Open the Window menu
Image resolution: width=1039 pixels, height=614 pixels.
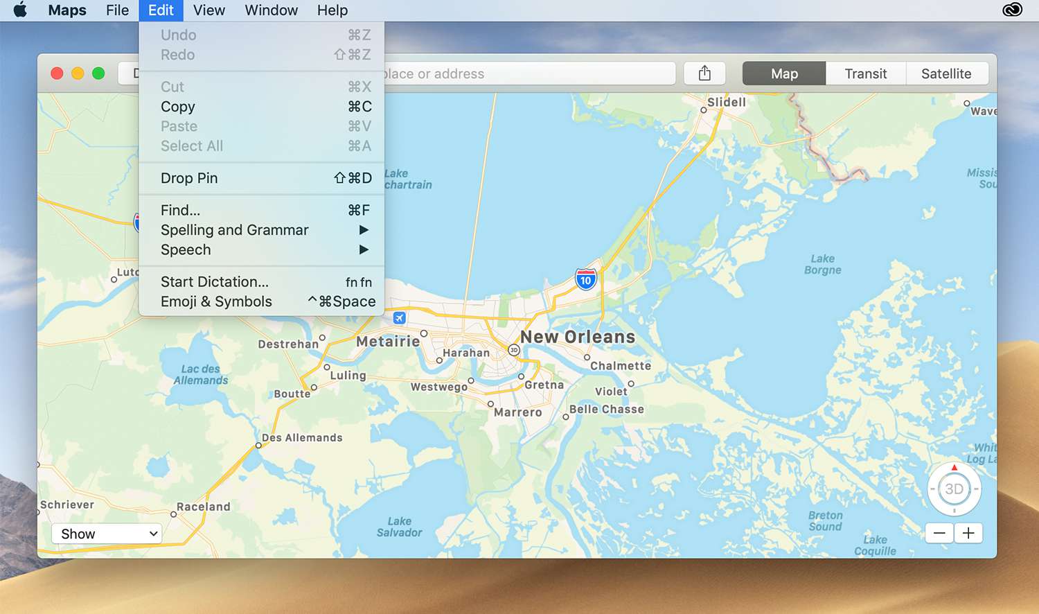pyautogui.click(x=272, y=10)
